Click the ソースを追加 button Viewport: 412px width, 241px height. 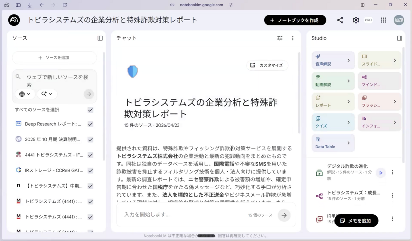(x=54, y=58)
